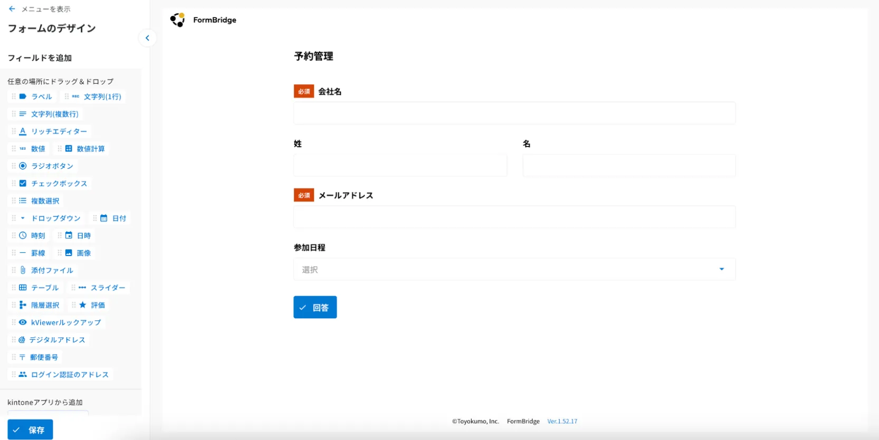Collapse the sidebar with the chevron button
The image size is (879, 440).
tap(147, 38)
